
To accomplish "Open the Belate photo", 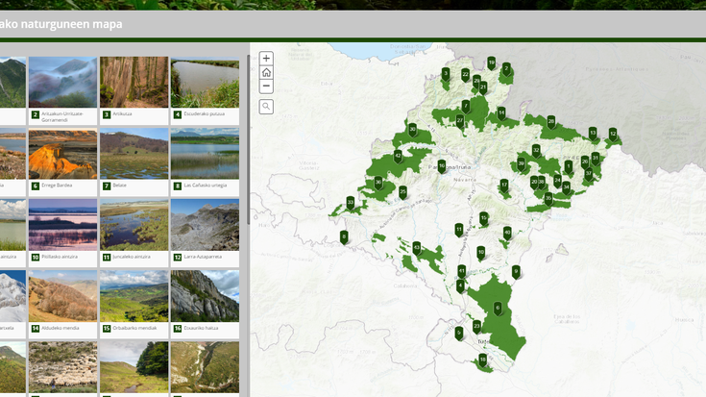I will coord(134,153).
